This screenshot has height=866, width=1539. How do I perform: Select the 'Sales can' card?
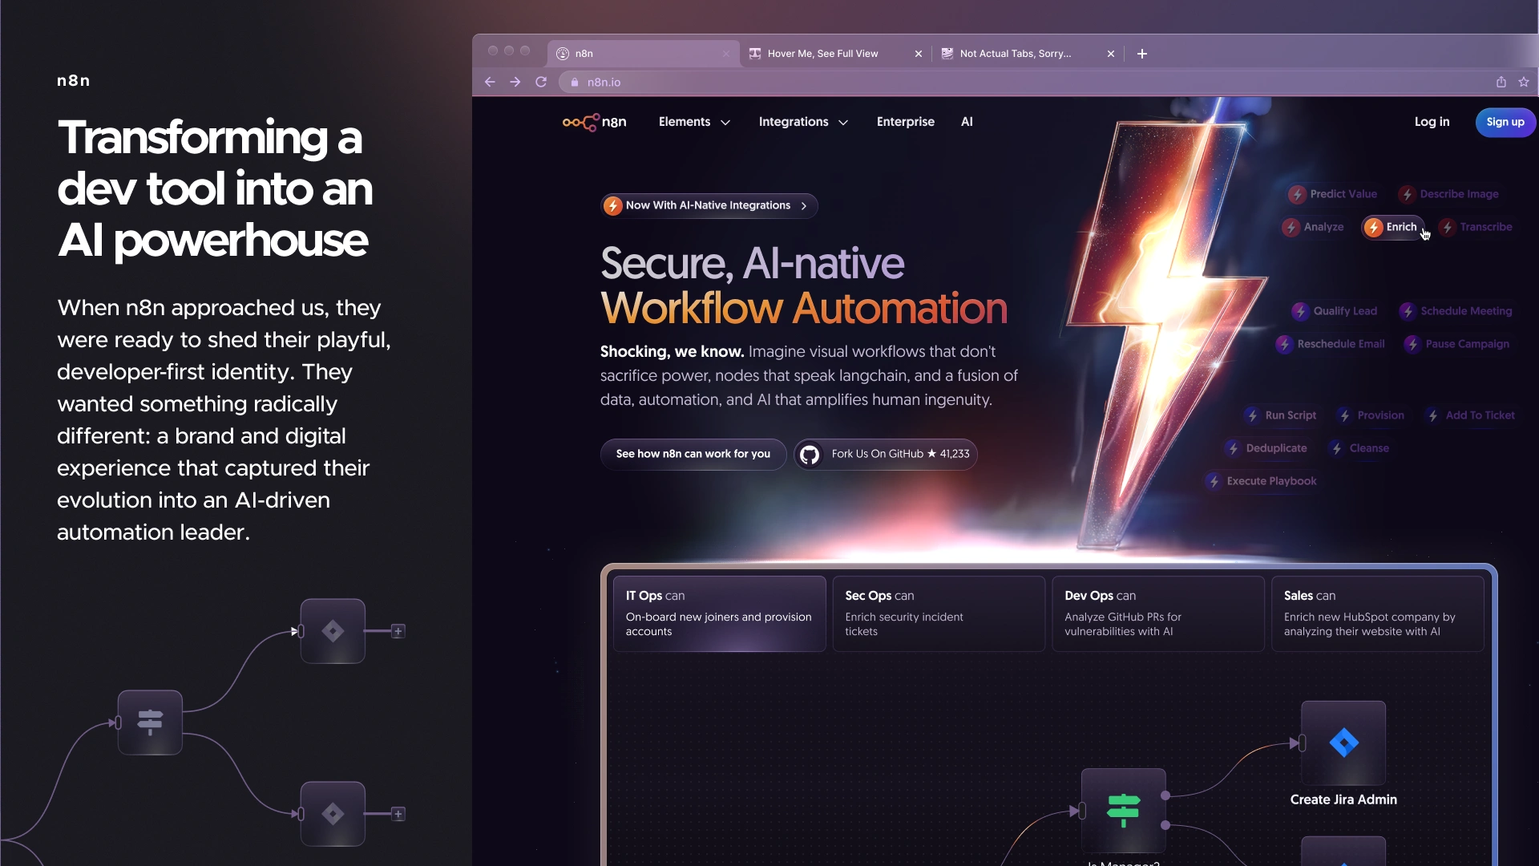[x=1378, y=613]
